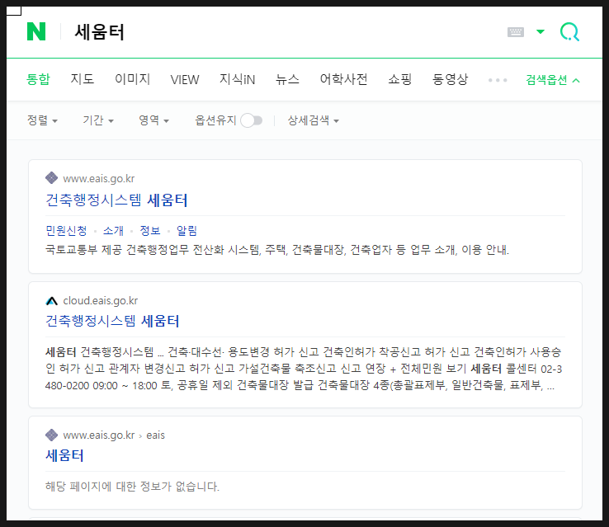Click the text 해당 페이지에 대한 정보가 없습니다.
Viewport: 609px width, 527px height.
132,487
